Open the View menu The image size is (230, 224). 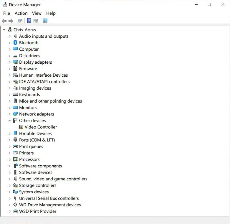click(37, 13)
